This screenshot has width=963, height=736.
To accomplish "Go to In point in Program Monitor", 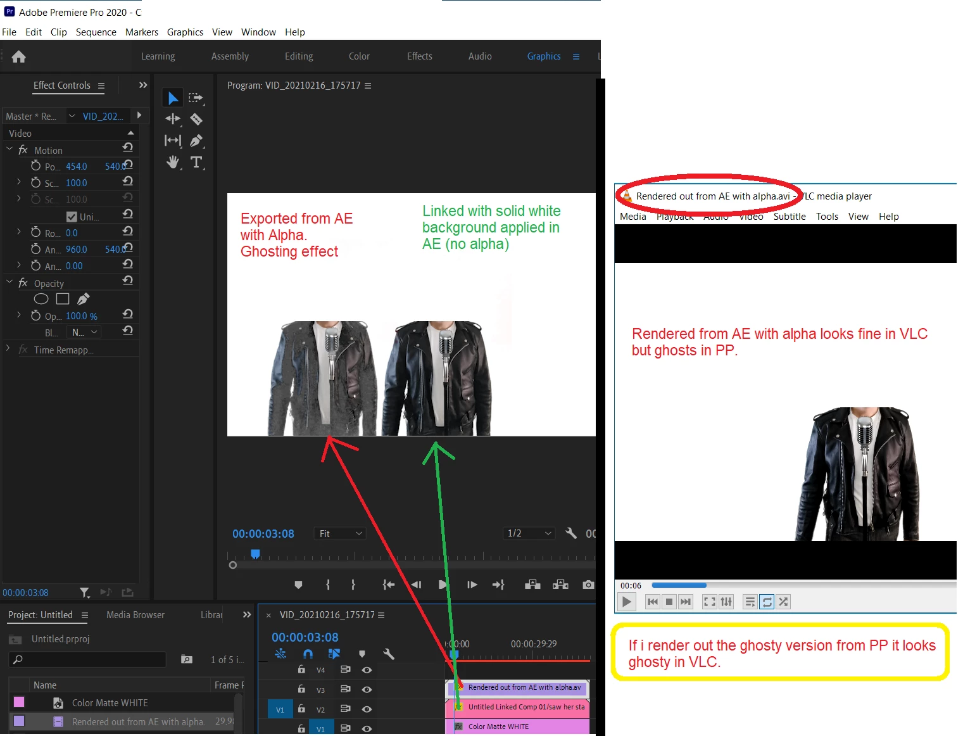I will click(x=389, y=585).
